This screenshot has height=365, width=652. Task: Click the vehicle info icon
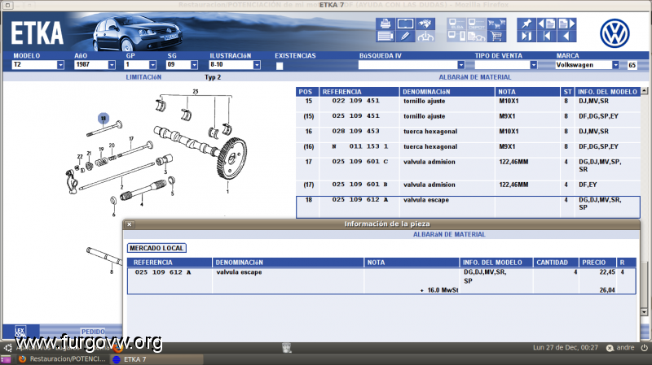[x=425, y=36]
